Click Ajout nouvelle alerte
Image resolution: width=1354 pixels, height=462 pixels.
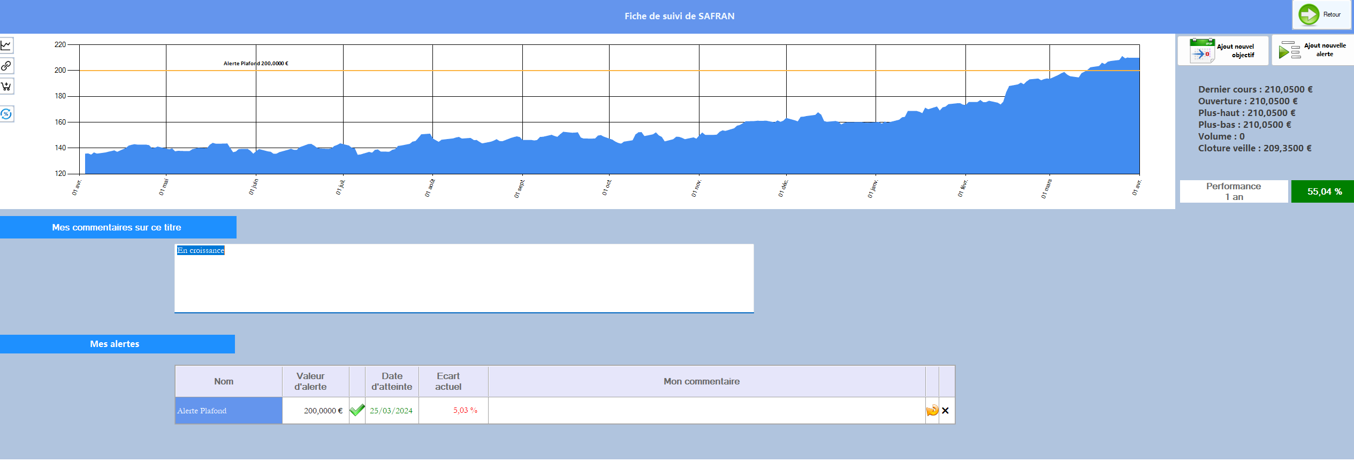[1313, 50]
